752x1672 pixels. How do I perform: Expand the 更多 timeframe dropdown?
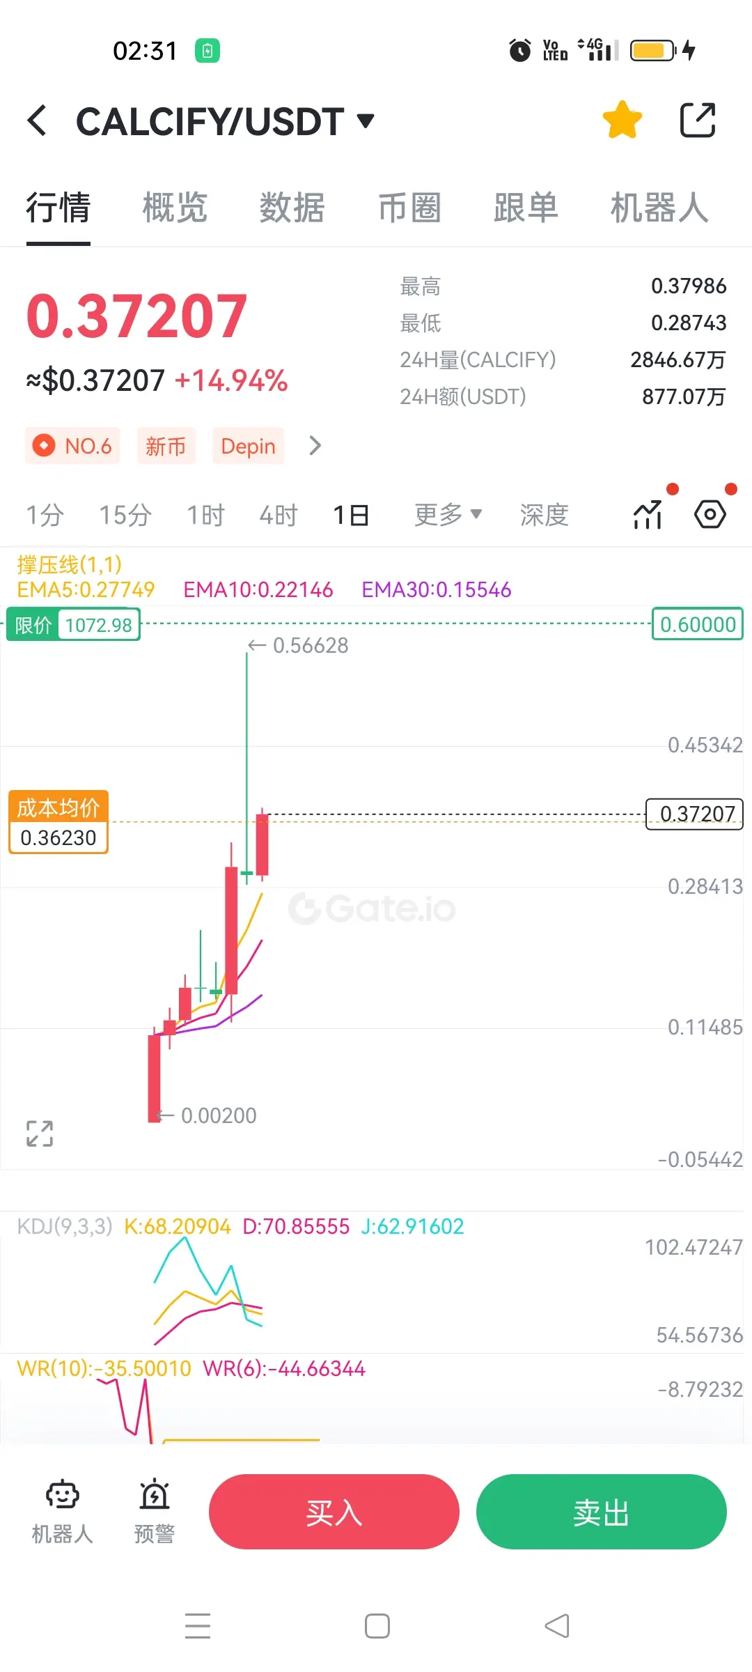[448, 515]
